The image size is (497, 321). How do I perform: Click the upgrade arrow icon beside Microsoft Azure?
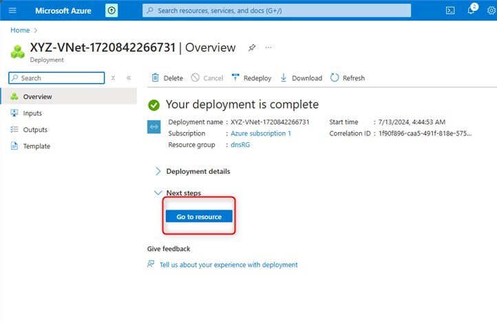[x=112, y=10]
